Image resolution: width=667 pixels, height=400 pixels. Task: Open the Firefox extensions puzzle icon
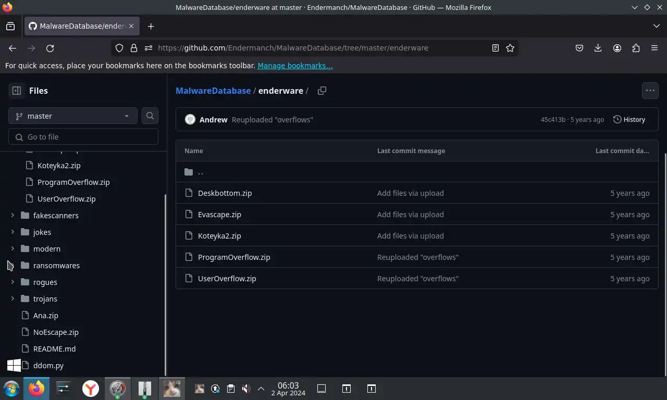point(636,48)
